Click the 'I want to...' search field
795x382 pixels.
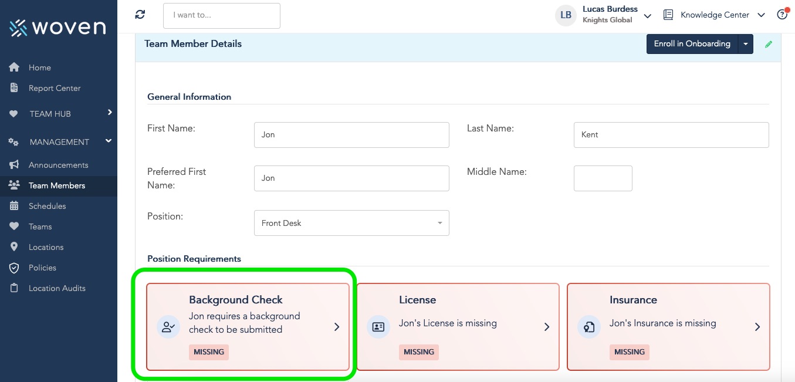point(222,15)
